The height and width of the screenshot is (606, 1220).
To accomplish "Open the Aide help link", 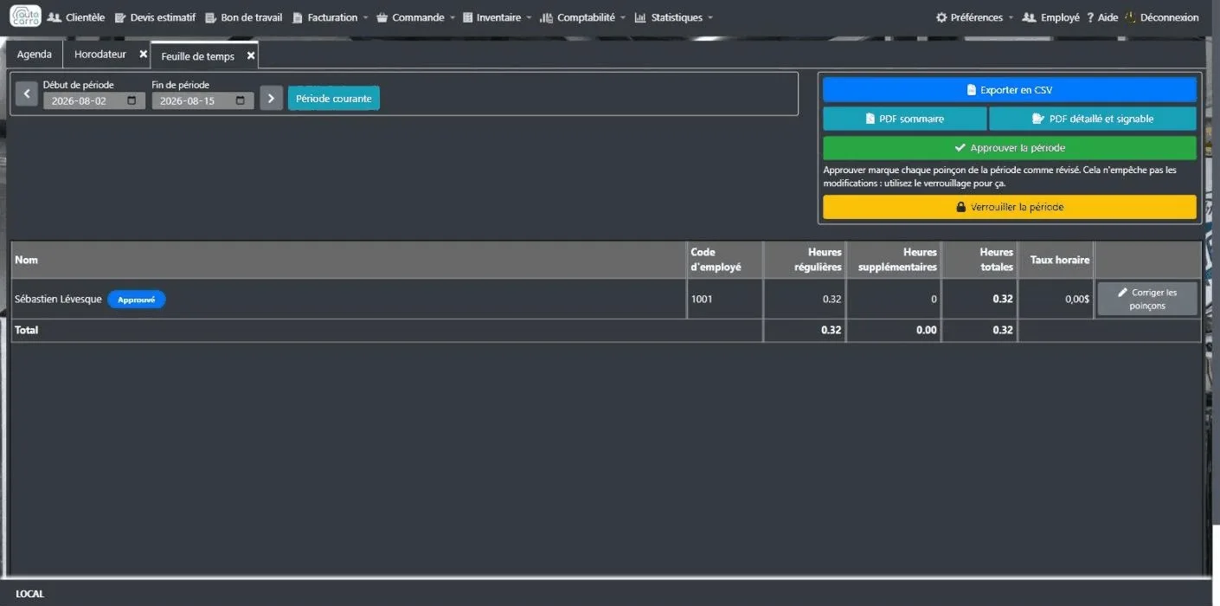I will [x=1102, y=17].
